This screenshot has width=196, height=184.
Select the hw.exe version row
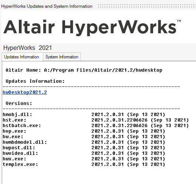pyautogui.click(x=84, y=137)
